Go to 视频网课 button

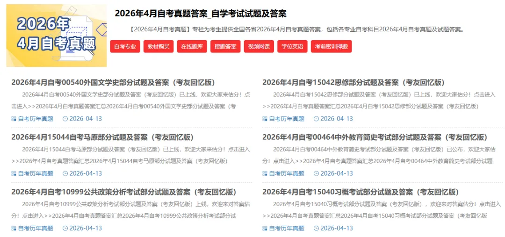(259, 46)
